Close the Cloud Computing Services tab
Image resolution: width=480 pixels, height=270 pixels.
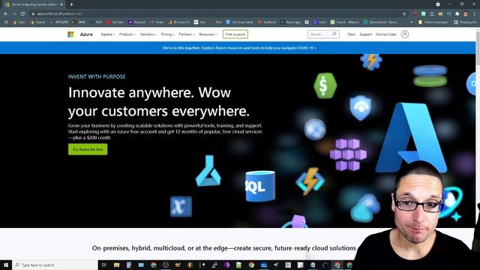[x=61, y=4]
